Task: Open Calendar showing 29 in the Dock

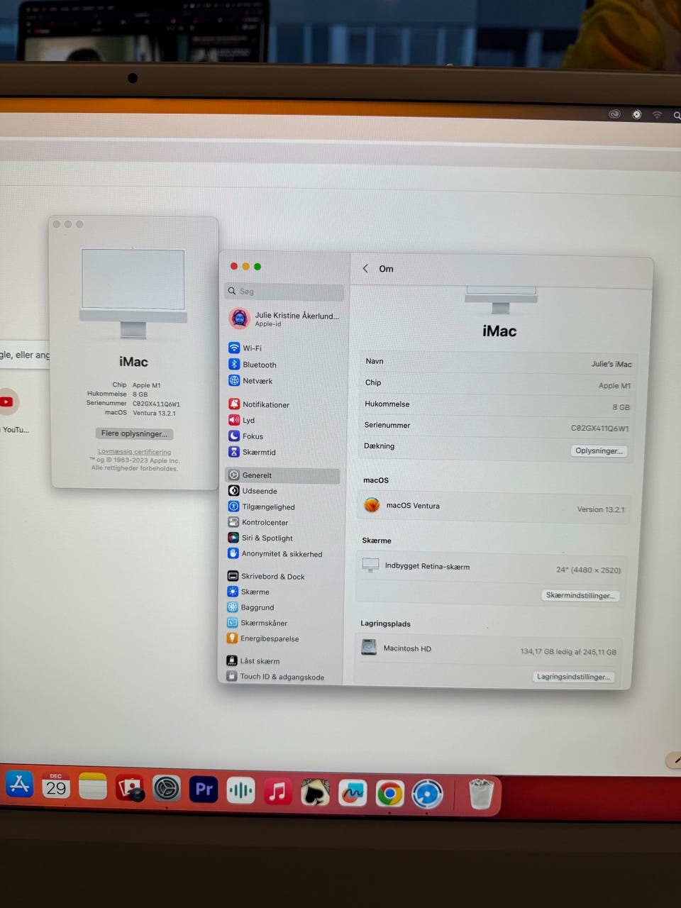Action: click(56, 786)
